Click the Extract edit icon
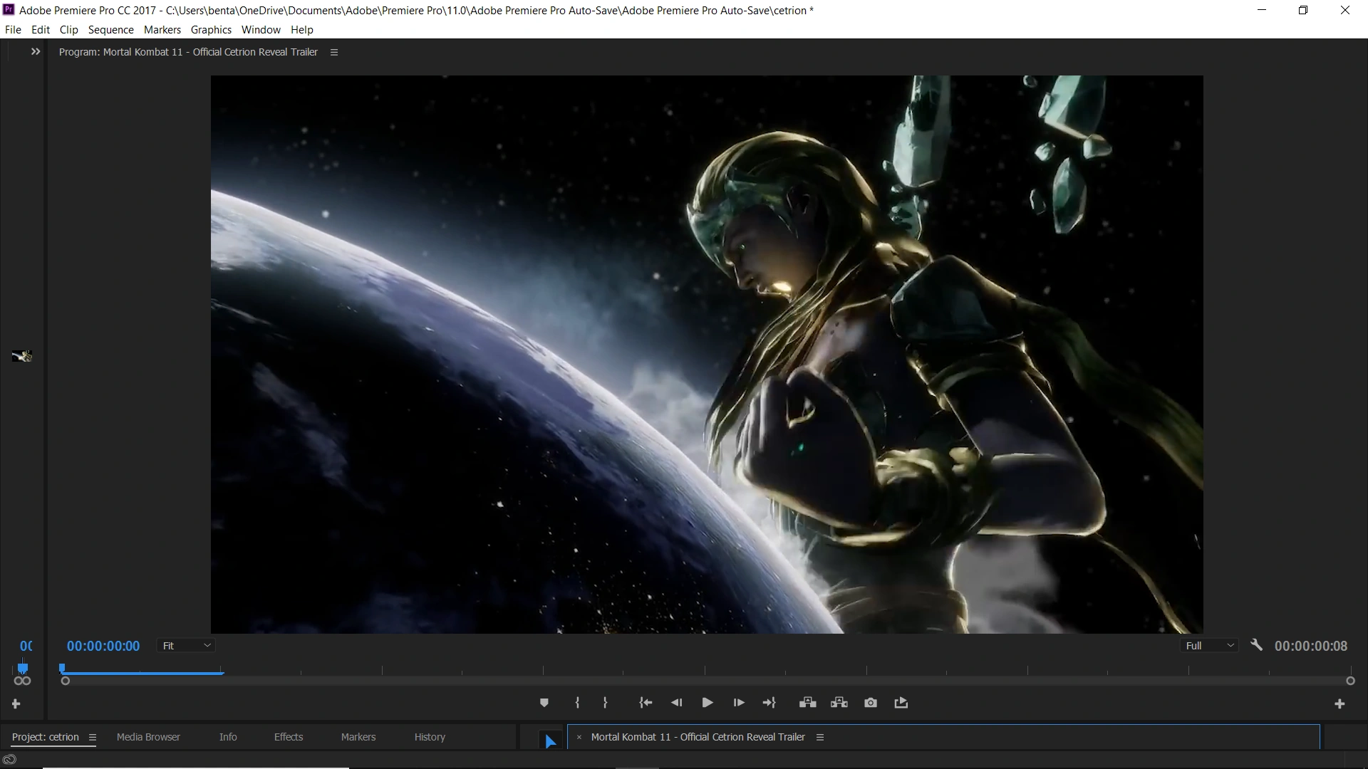The width and height of the screenshot is (1368, 769). [839, 703]
